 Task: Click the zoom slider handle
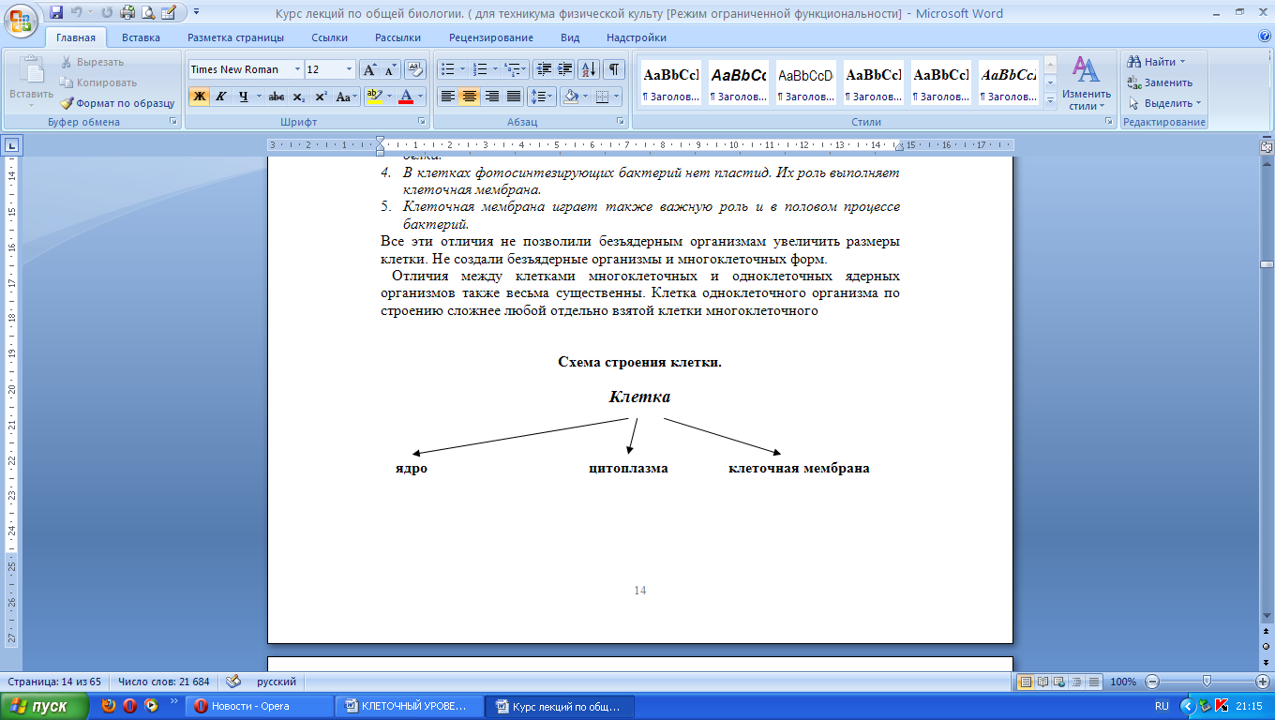click(1207, 682)
